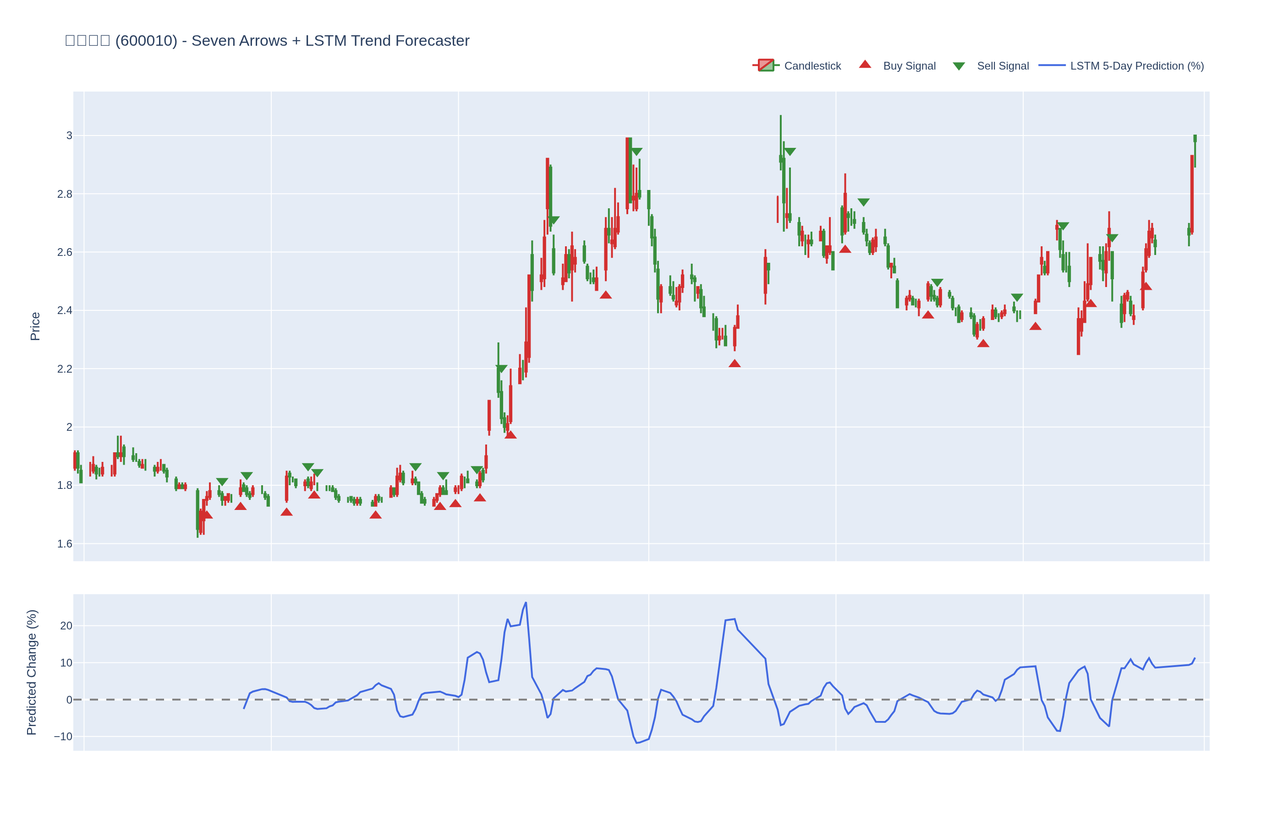The image size is (1283, 824).
Task: Click the green Sell Signal triangle in legend
Action: click(x=959, y=66)
